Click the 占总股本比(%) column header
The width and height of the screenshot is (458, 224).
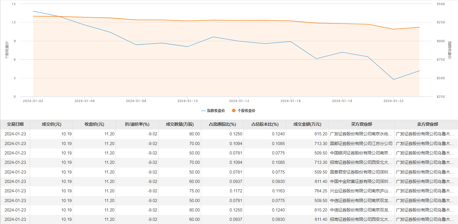pyautogui.click(x=265, y=124)
